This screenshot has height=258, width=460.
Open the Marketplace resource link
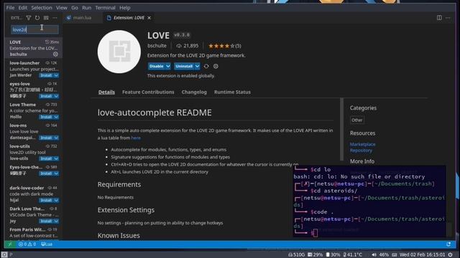(362, 144)
